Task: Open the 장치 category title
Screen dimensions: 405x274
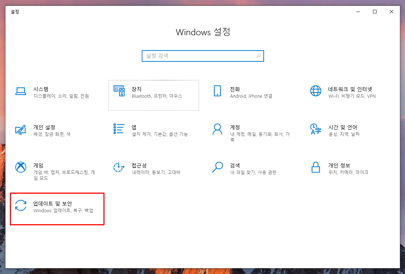Action: pos(137,89)
